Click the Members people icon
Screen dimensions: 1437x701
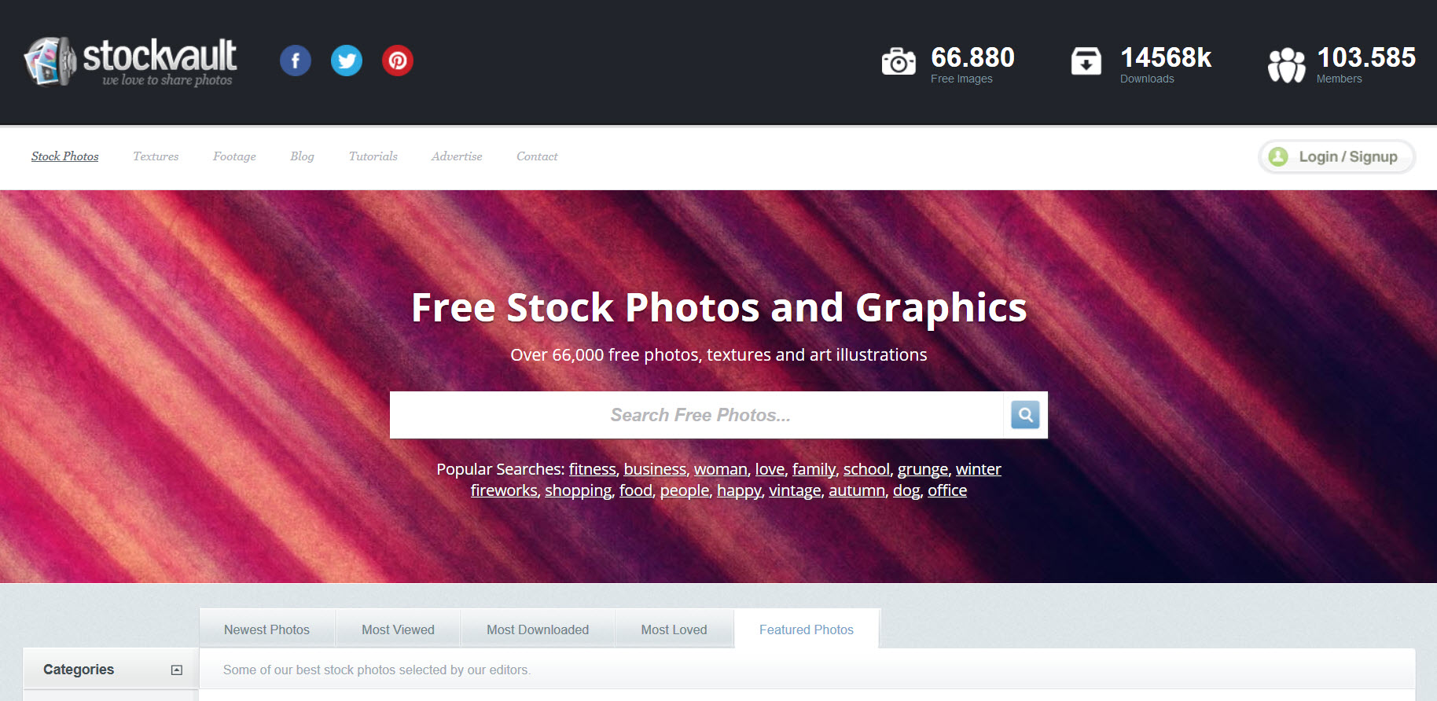pyautogui.click(x=1286, y=64)
